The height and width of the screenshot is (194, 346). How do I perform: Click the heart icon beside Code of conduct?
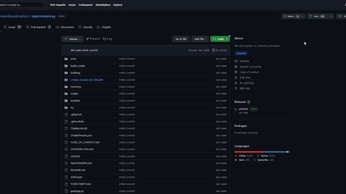coord(236,72)
